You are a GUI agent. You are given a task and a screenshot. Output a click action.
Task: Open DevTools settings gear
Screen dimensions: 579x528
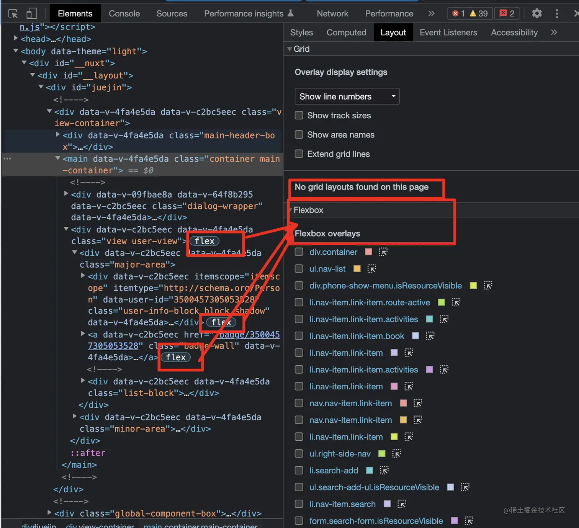click(537, 13)
